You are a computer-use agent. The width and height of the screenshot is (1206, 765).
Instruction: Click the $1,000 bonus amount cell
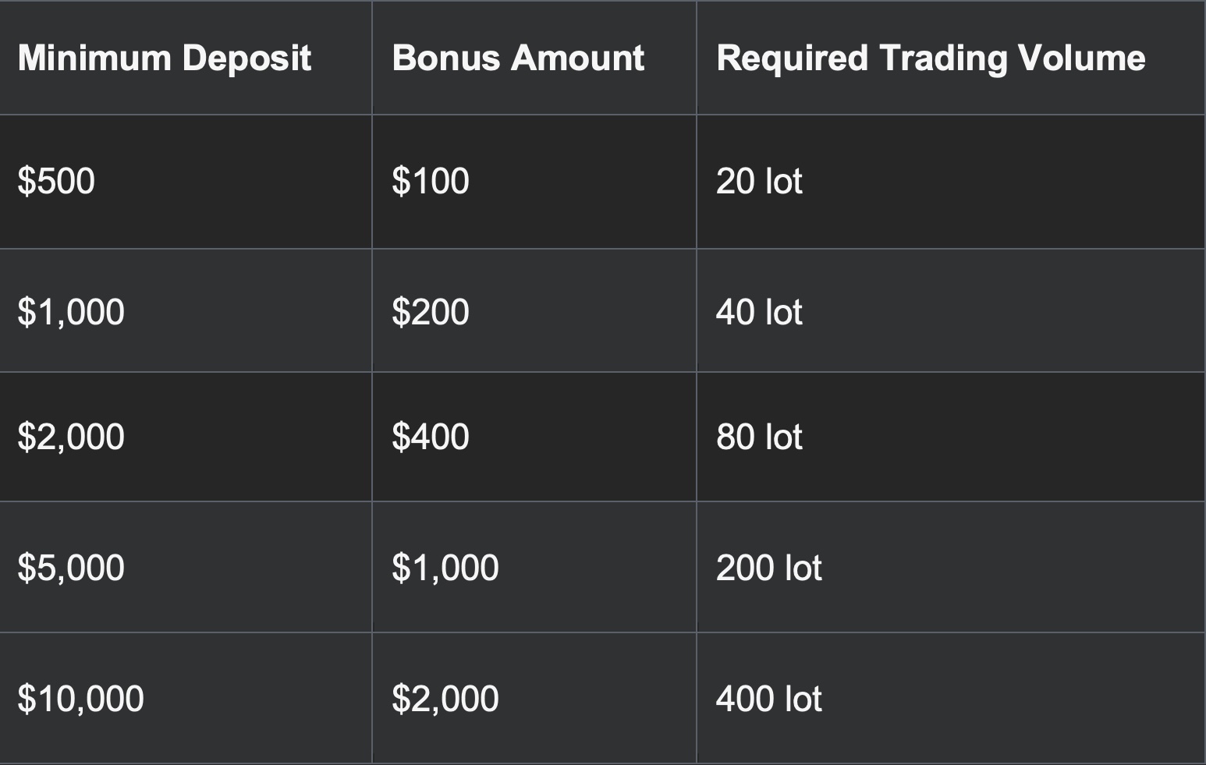(x=445, y=568)
